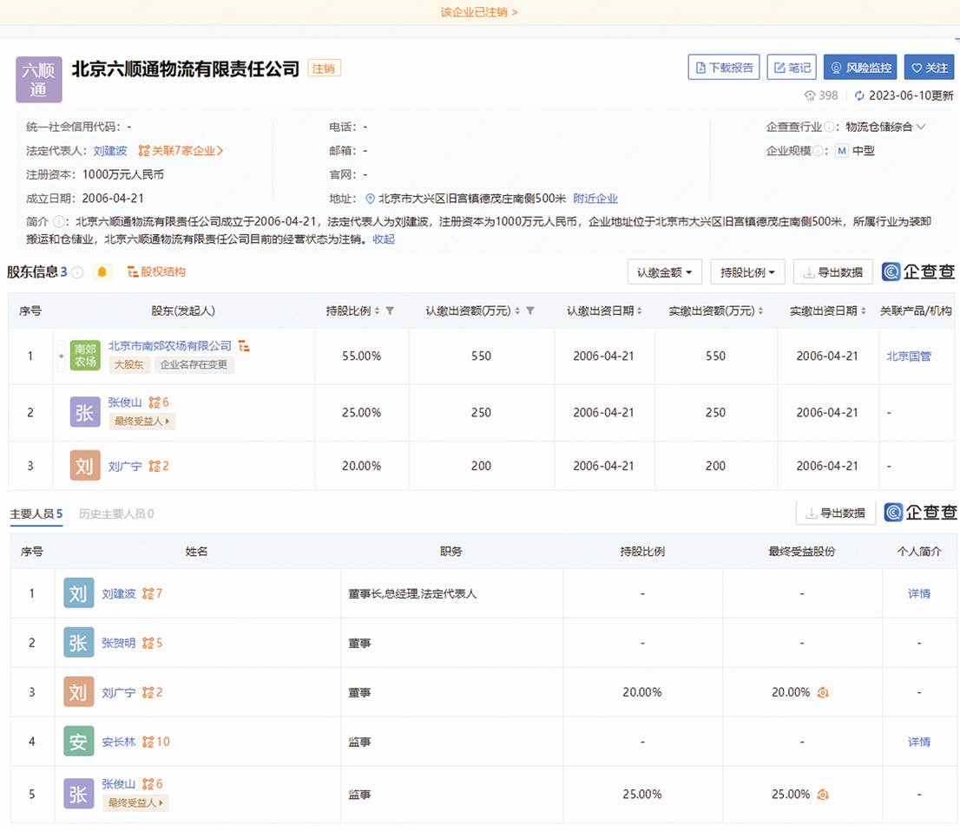The image size is (960, 831).
Task: Open shareholder 刘广宁 link
Action: point(125,467)
